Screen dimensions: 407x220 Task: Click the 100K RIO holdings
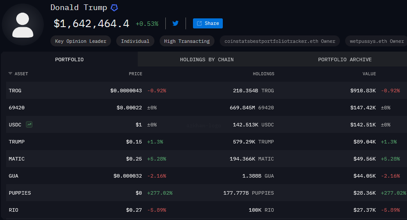[261, 210]
